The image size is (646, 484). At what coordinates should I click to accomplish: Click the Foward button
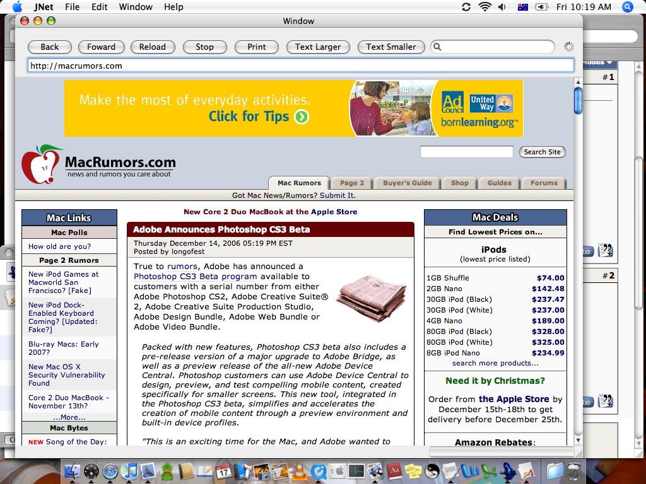tap(102, 47)
